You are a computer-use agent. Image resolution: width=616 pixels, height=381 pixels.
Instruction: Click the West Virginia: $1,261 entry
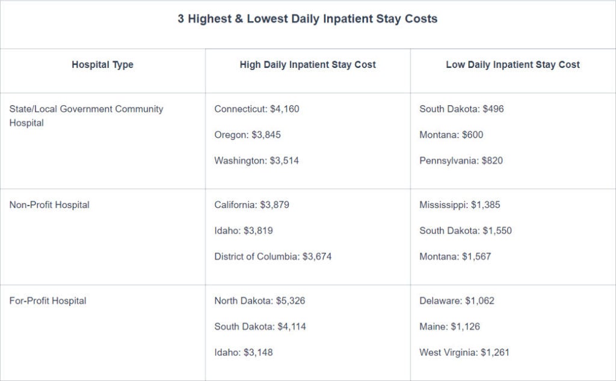464,352
